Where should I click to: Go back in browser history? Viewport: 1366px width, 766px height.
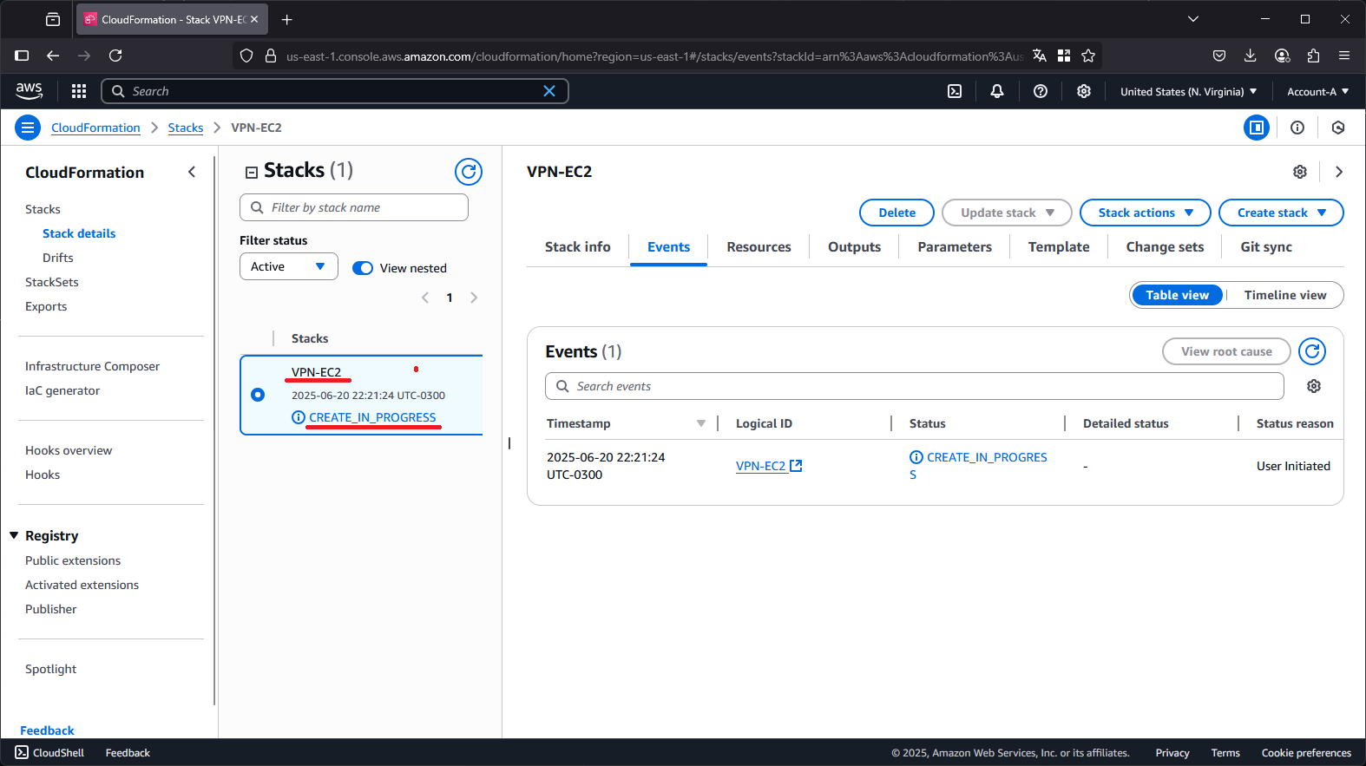pyautogui.click(x=53, y=56)
